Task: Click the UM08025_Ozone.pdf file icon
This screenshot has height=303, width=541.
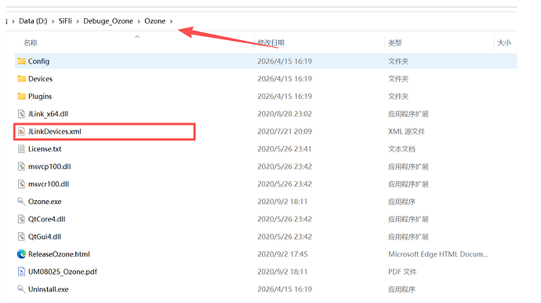Action: tap(21, 272)
